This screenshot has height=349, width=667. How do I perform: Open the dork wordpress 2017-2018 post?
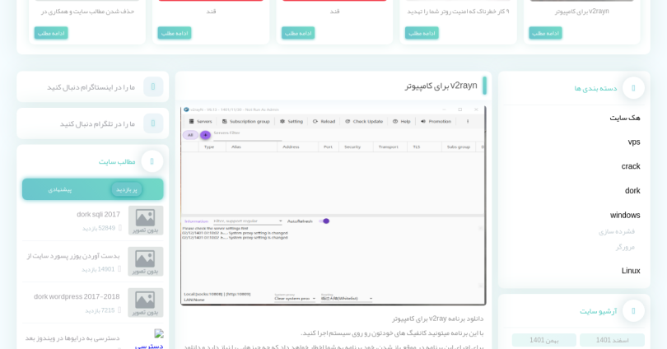coord(77,296)
